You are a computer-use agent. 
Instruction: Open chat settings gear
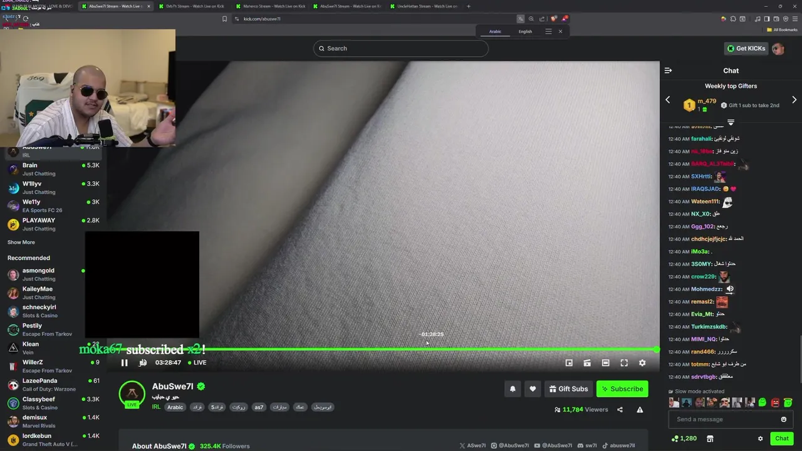[x=761, y=438]
